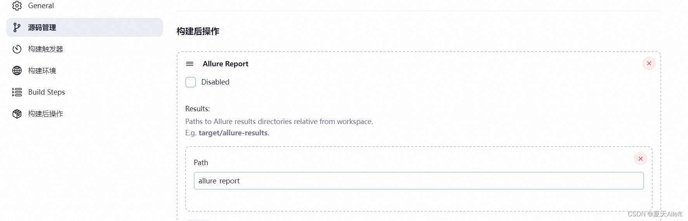Viewport: 688px width, 221px height.
Task: Delete the Allure Report post-build action
Action: 649,63
